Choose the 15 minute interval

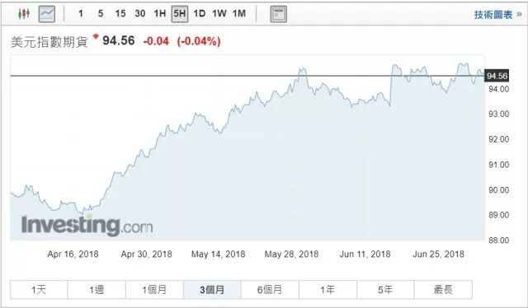click(x=120, y=14)
